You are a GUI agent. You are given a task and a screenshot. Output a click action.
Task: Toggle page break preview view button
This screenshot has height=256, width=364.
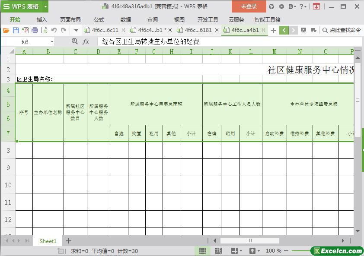pos(218,251)
